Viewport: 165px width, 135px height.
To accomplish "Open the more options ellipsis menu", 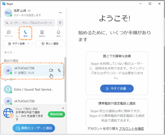I will [60, 13].
